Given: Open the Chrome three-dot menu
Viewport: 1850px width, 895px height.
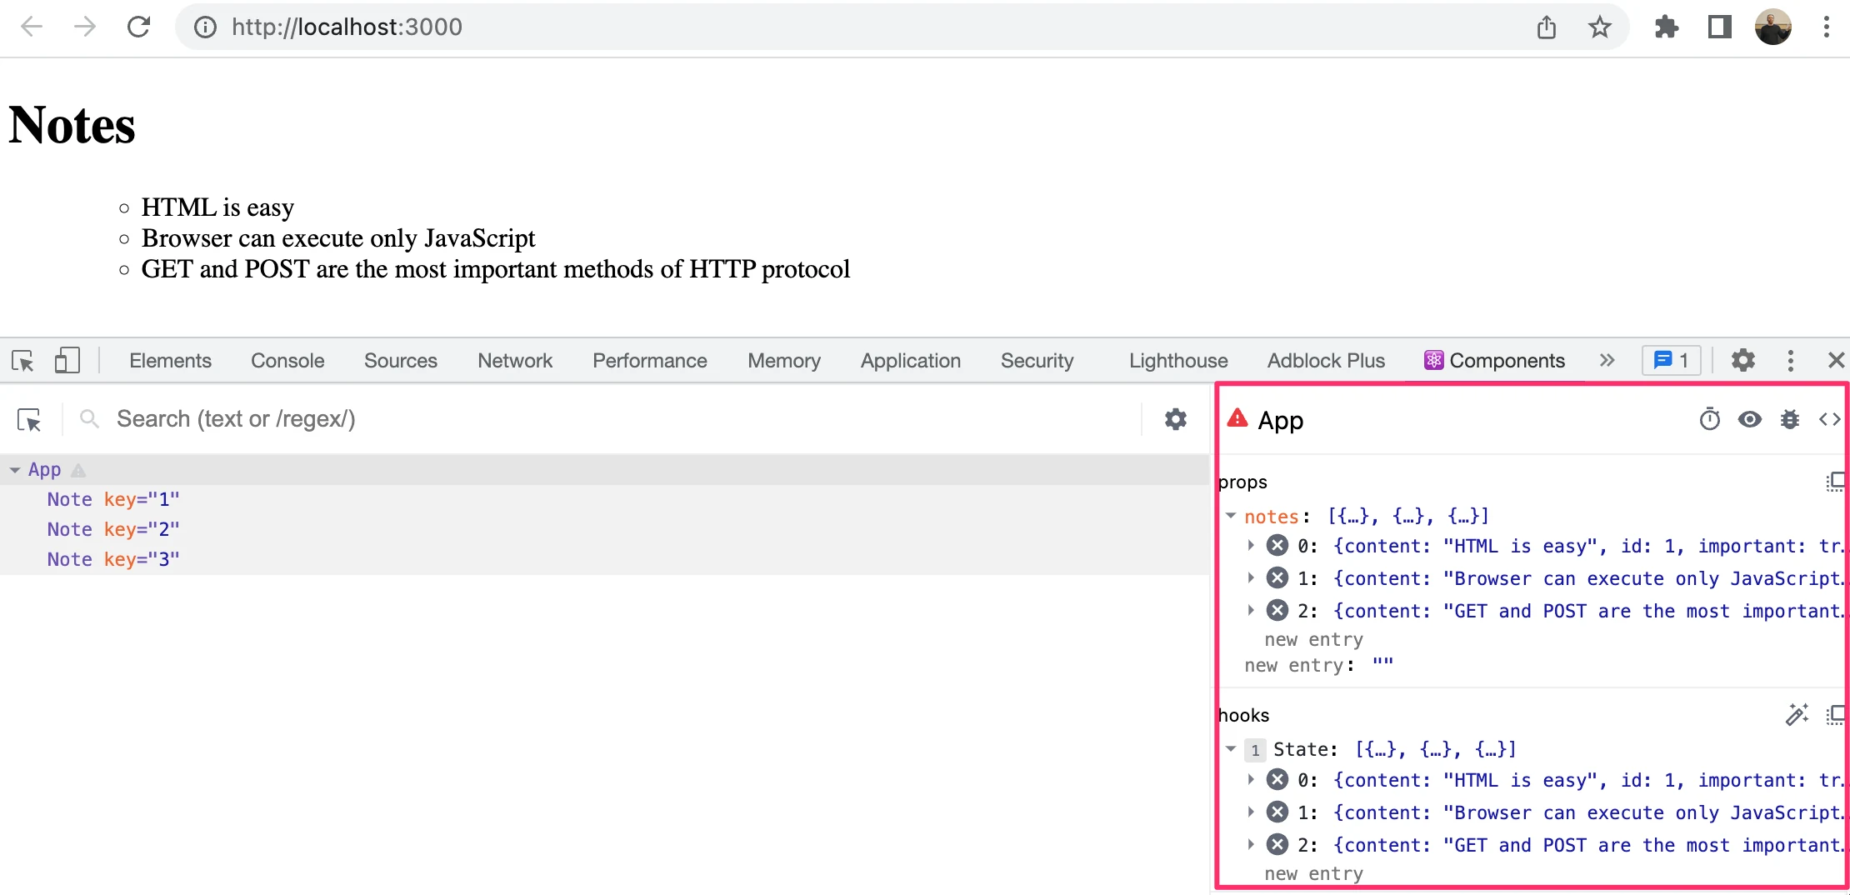Looking at the screenshot, I should tap(1826, 27).
